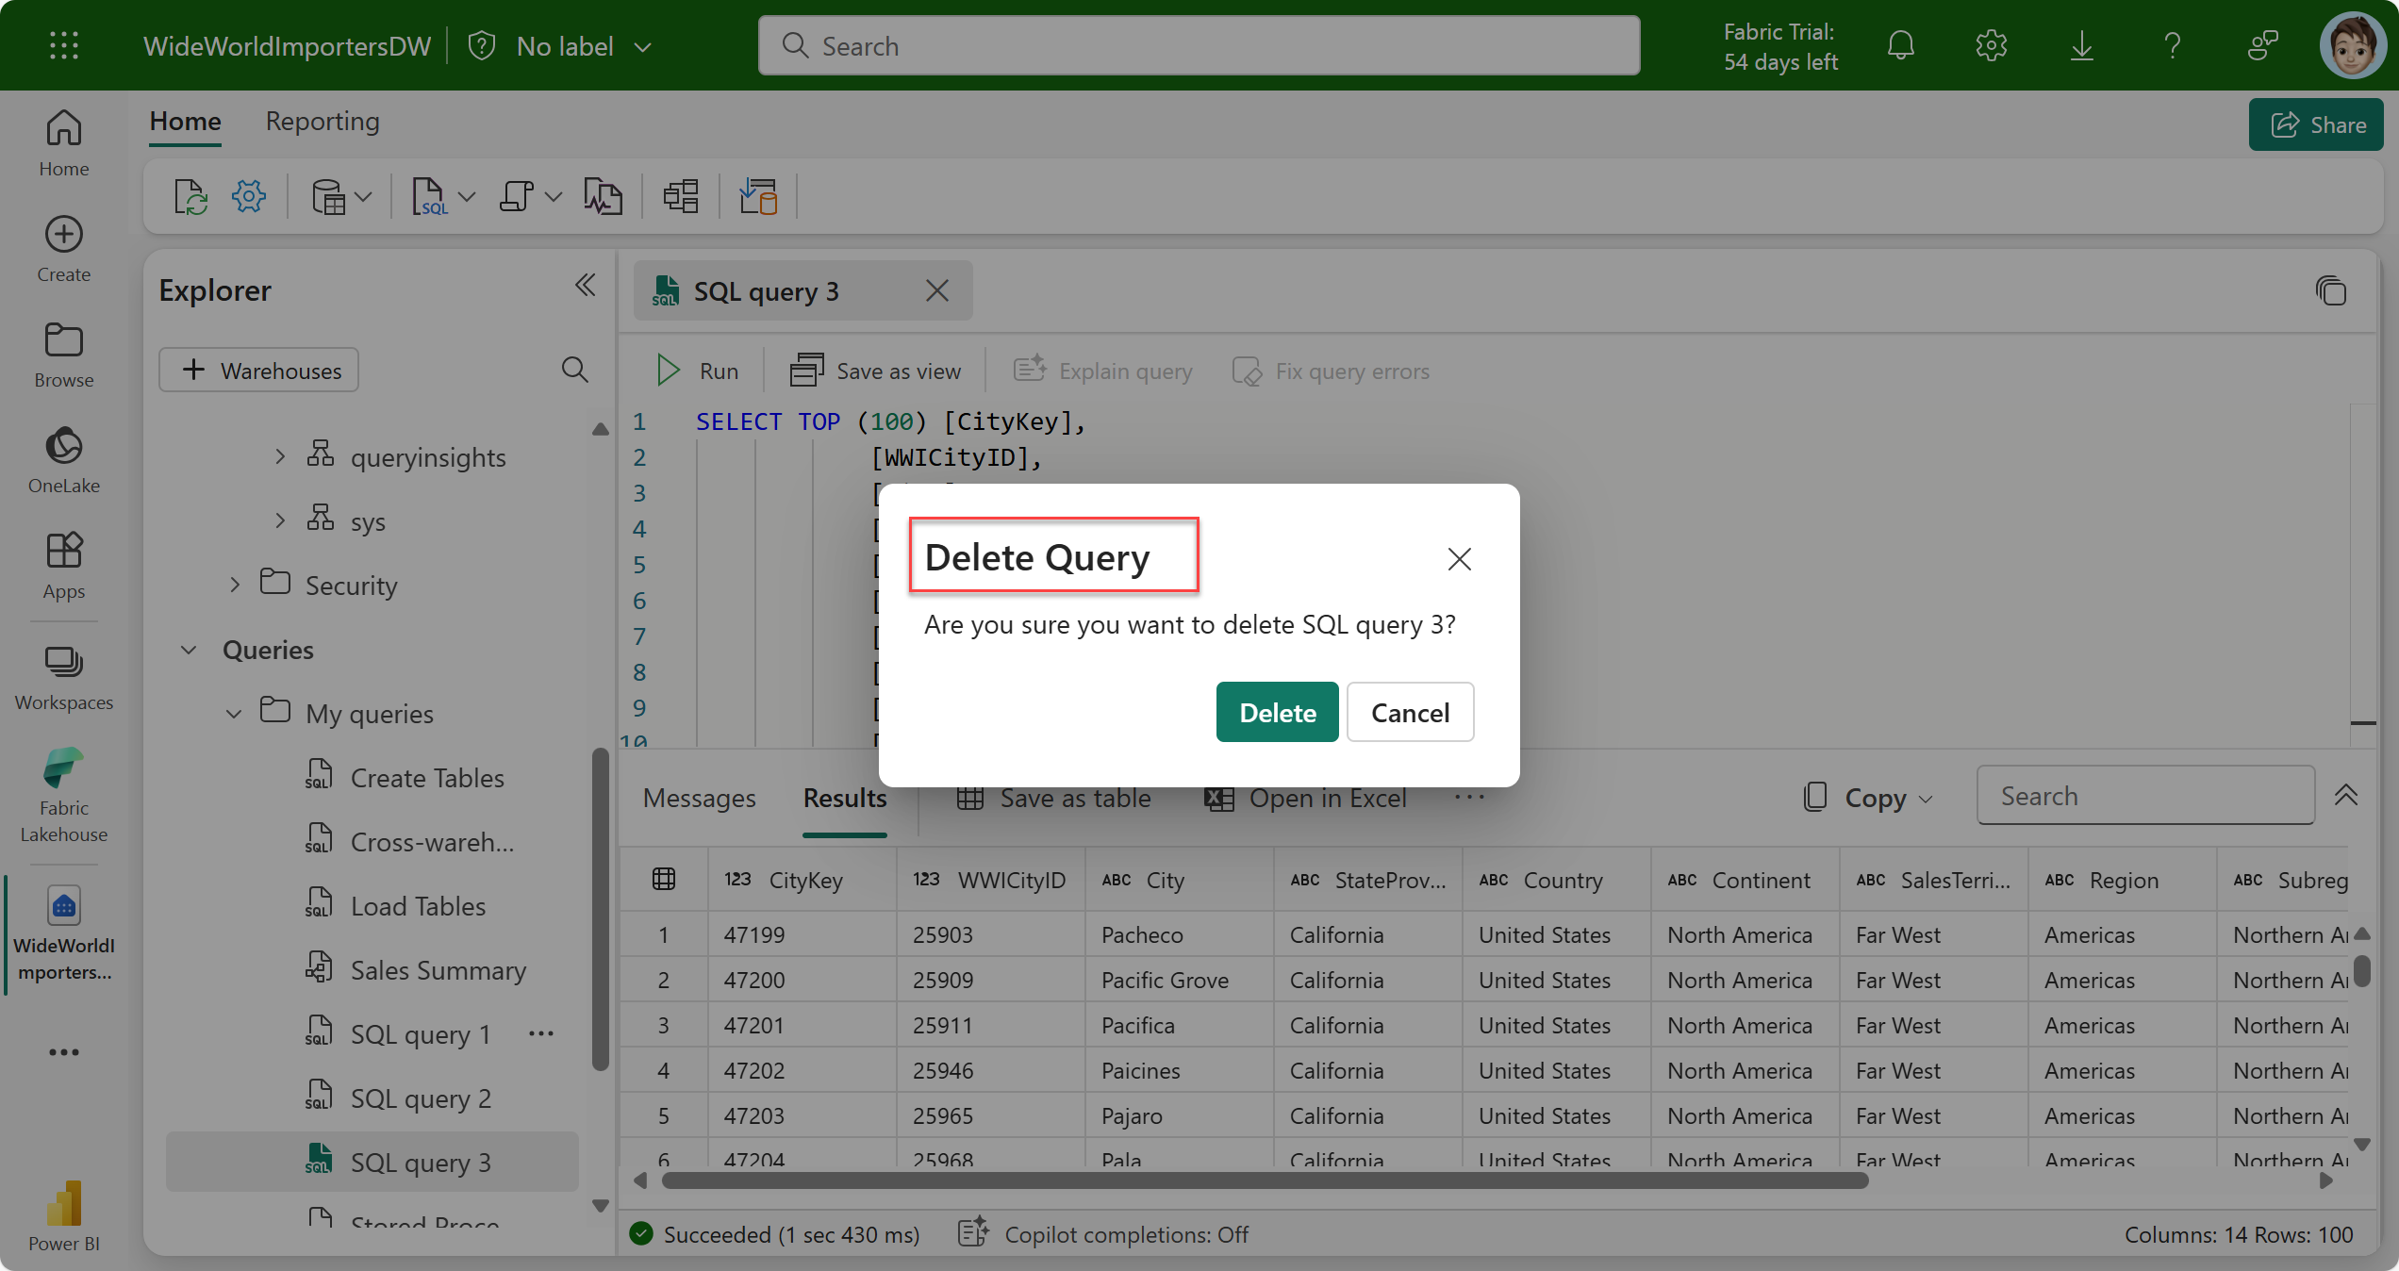Screen dimensions: 2399x1271
Task: Switch to the Reporting tab
Action: tap(323, 121)
